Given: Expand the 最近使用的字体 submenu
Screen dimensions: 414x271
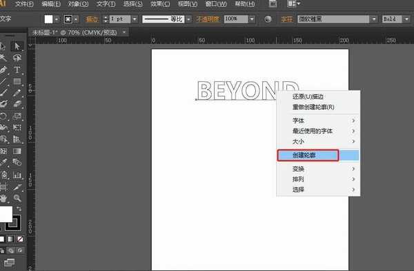Looking at the screenshot, I should click(318, 131).
